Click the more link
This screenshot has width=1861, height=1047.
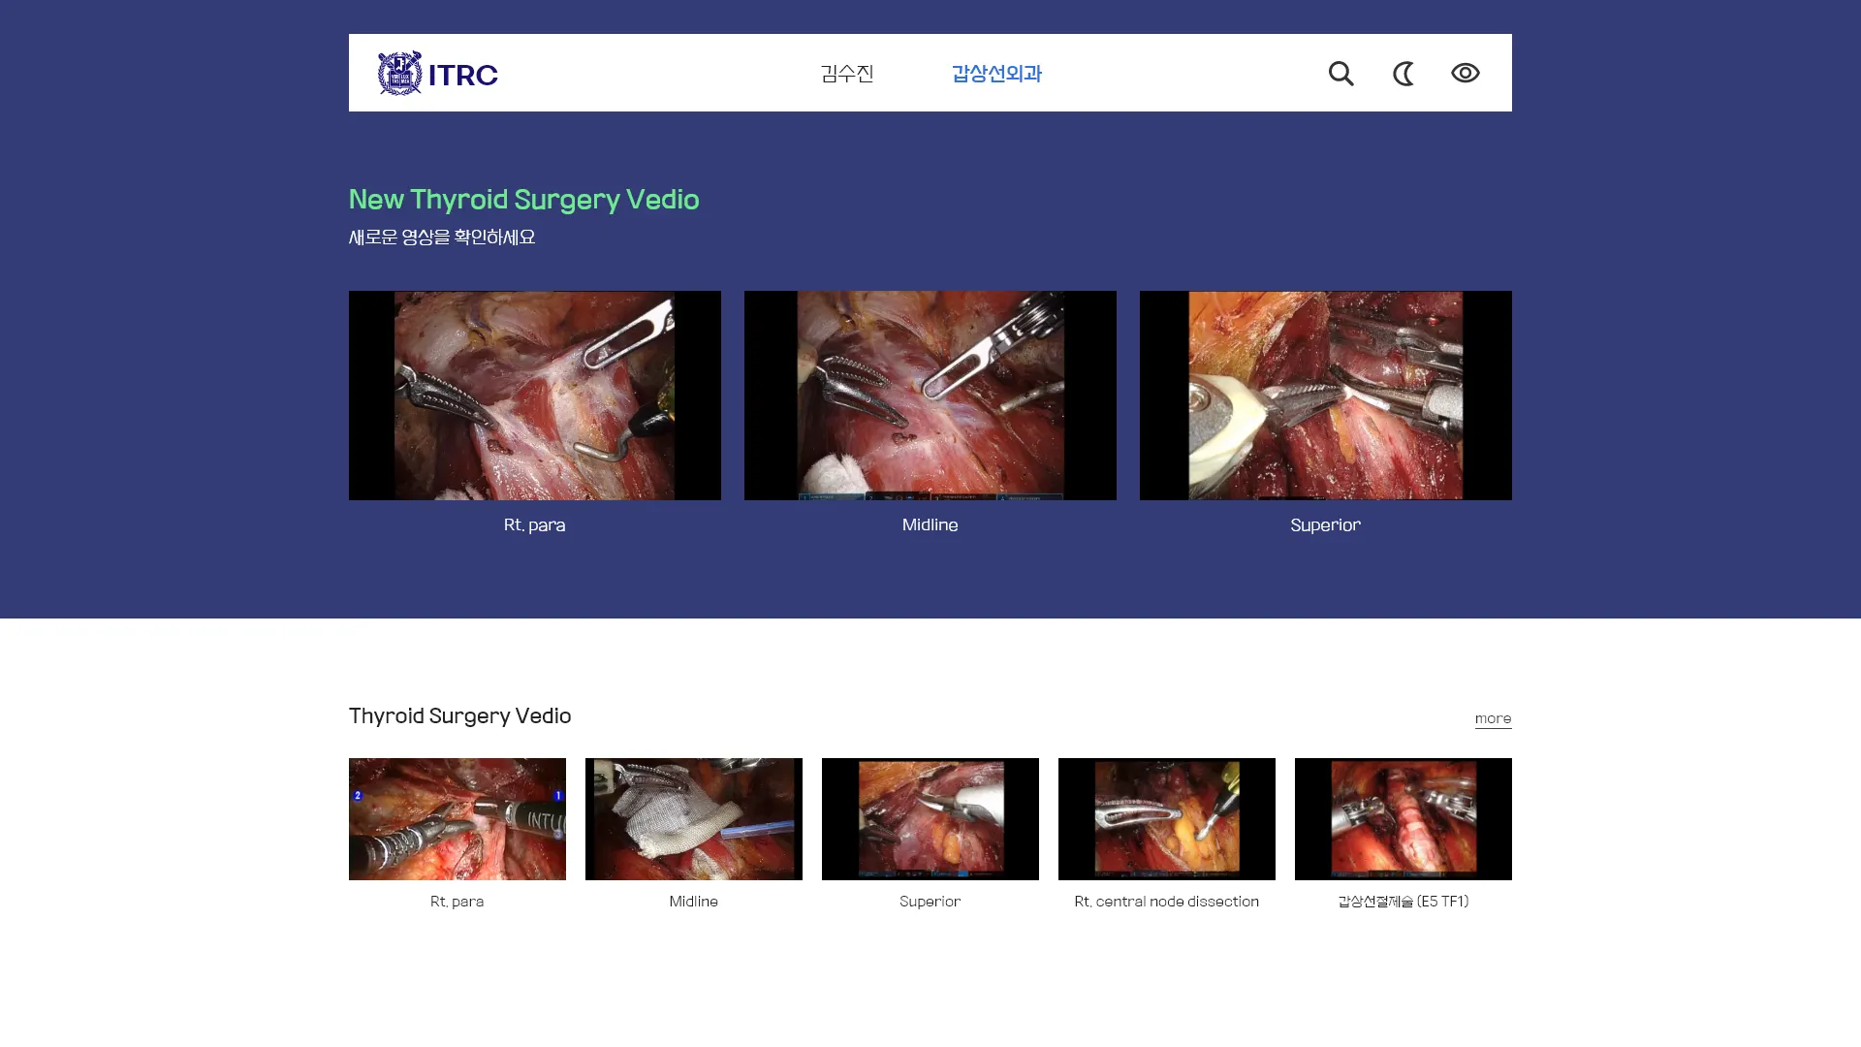click(1493, 718)
